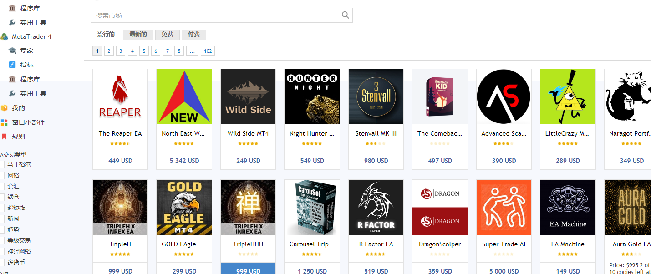Go to page 8

(179, 51)
